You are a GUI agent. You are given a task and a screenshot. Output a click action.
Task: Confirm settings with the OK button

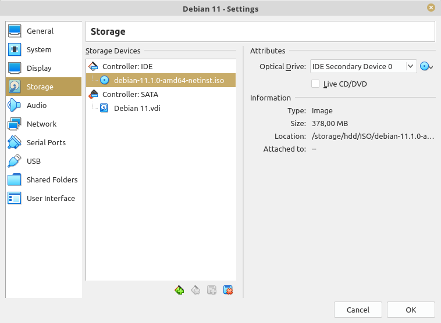tap(411, 310)
